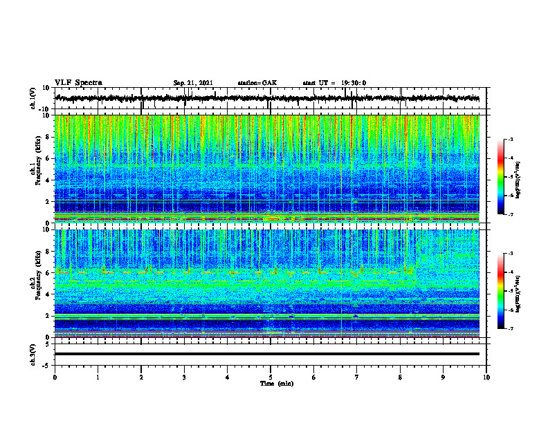The height and width of the screenshot is (423, 548).
Task: Click the "Time (min)" x-axis label
Action: tap(277, 384)
